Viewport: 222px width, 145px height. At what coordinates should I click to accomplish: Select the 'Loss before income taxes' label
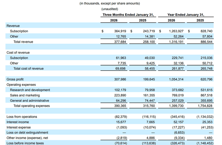coord(25,143)
